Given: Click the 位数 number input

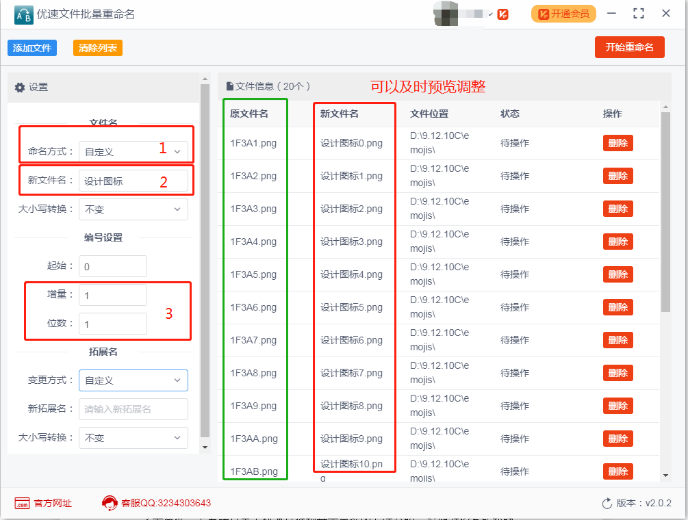Looking at the screenshot, I should (x=113, y=324).
